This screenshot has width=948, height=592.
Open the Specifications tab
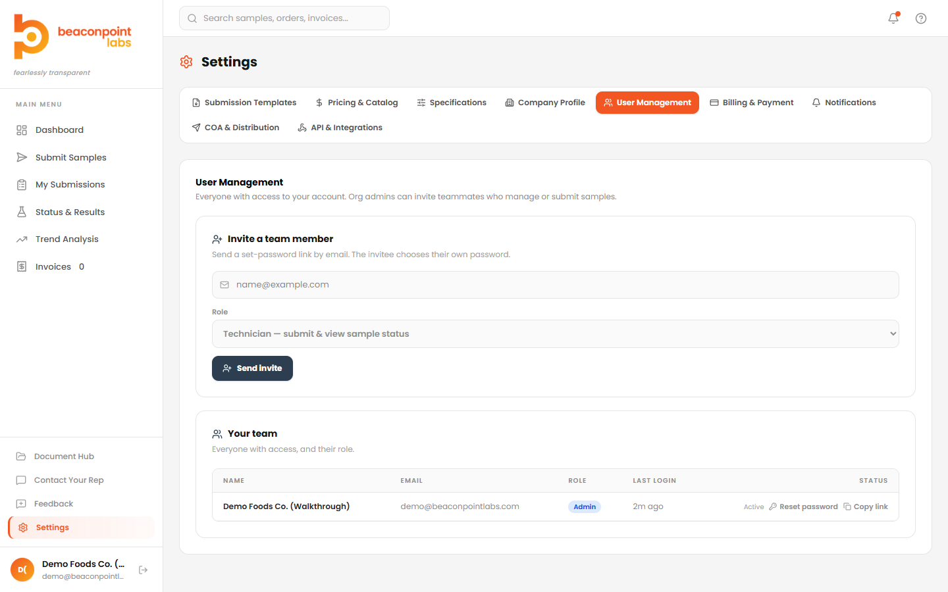tap(451, 103)
